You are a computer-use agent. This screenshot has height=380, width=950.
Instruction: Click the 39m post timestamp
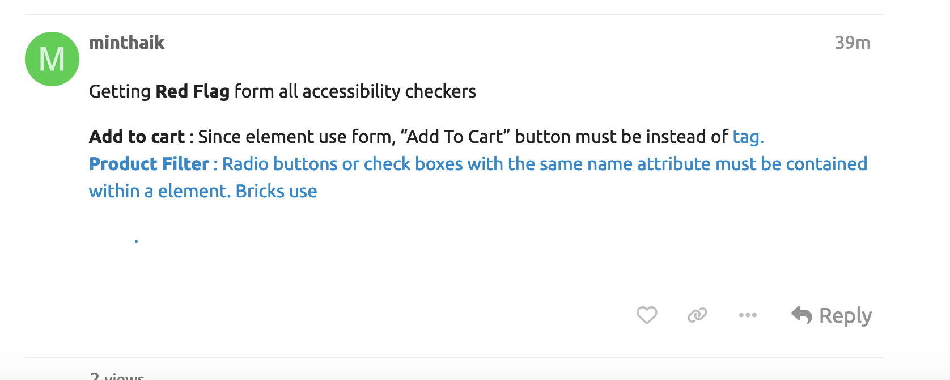853,43
